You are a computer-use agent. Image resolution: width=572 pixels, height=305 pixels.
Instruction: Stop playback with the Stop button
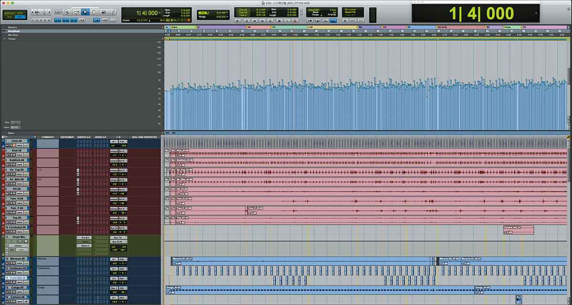279,20
